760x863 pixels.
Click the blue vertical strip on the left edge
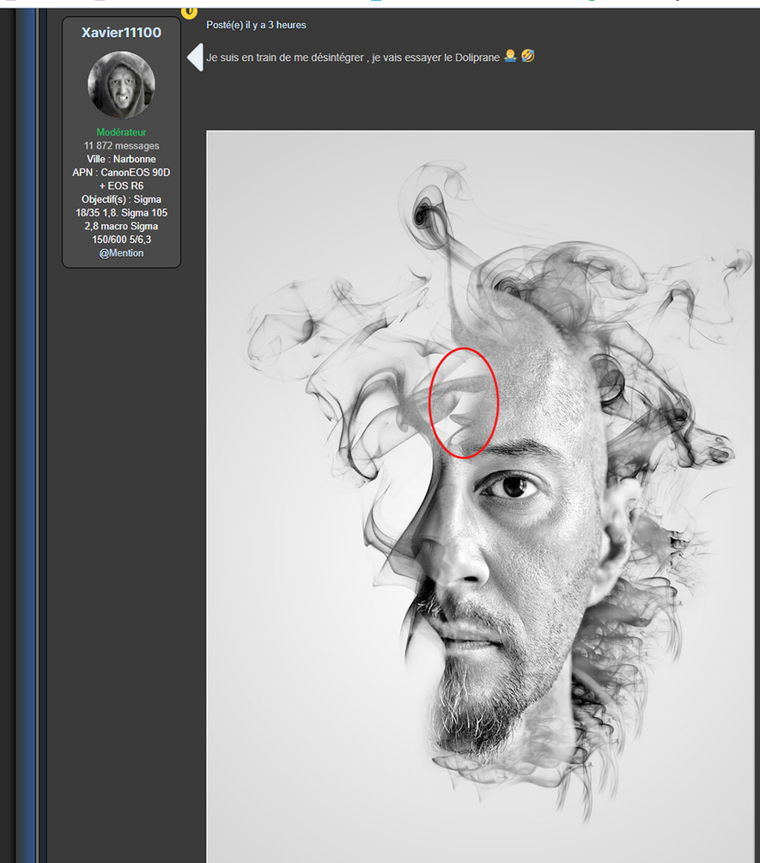coord(27,429)
